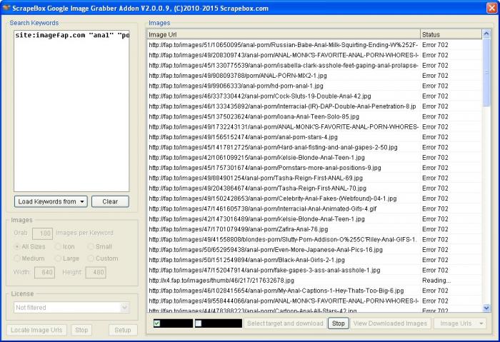Click the scroll-down arrow of Images list

coord(486,308)
